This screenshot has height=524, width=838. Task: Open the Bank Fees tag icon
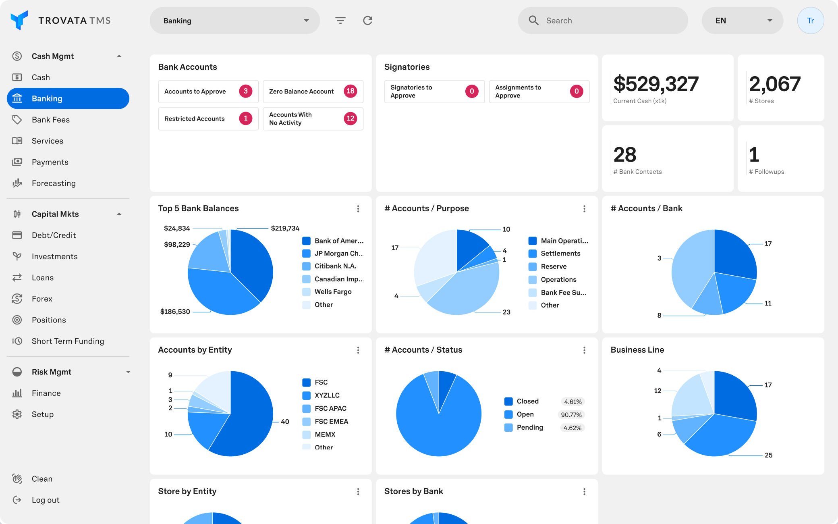tap(17, 120)
